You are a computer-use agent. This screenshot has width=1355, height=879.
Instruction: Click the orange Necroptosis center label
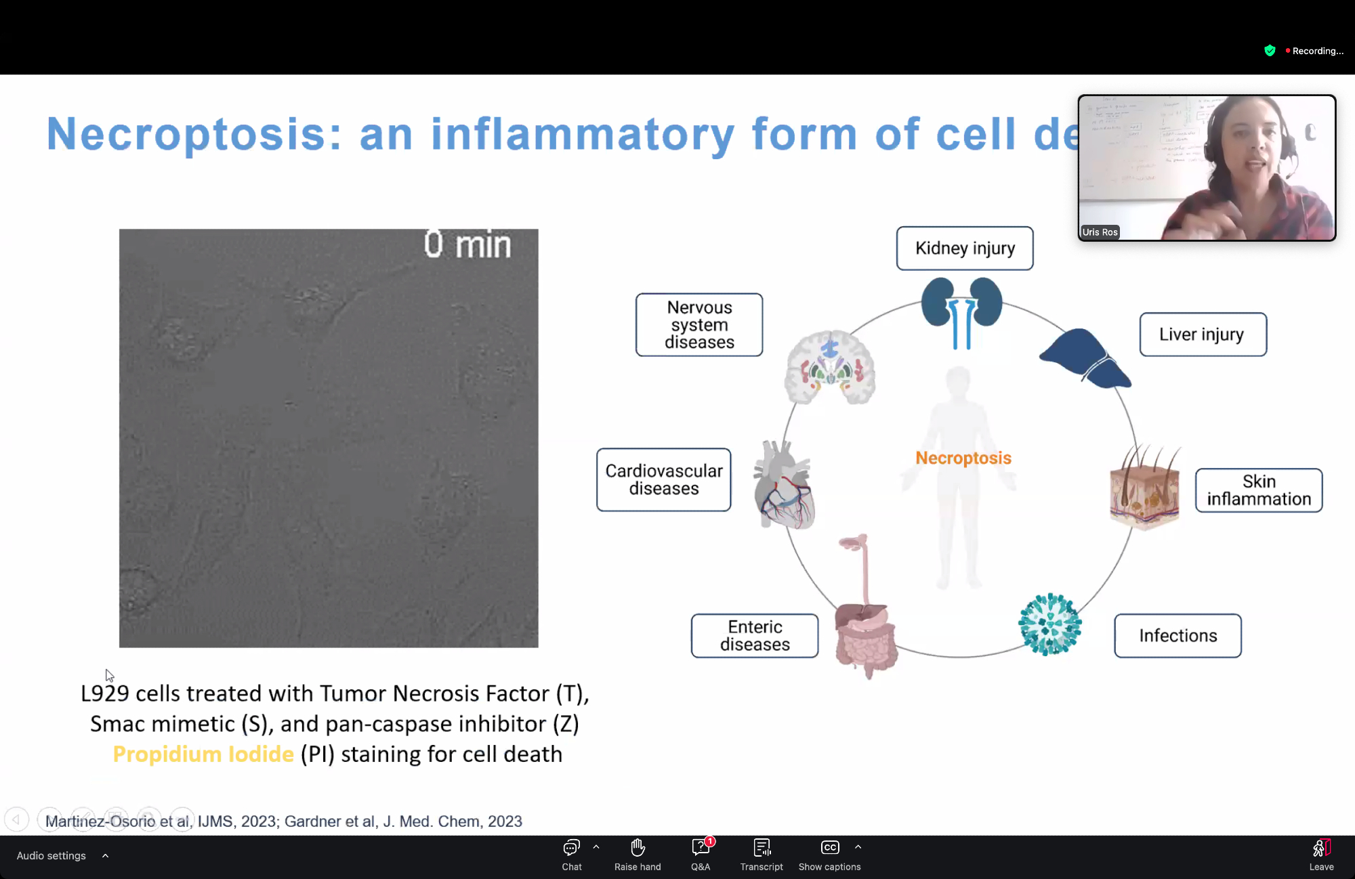click(963, 458)
